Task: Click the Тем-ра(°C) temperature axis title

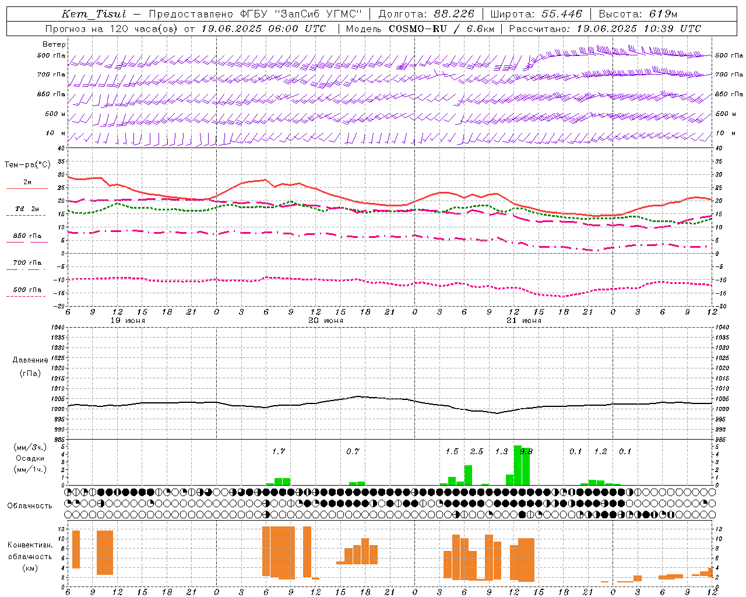Action: (27, 165)
